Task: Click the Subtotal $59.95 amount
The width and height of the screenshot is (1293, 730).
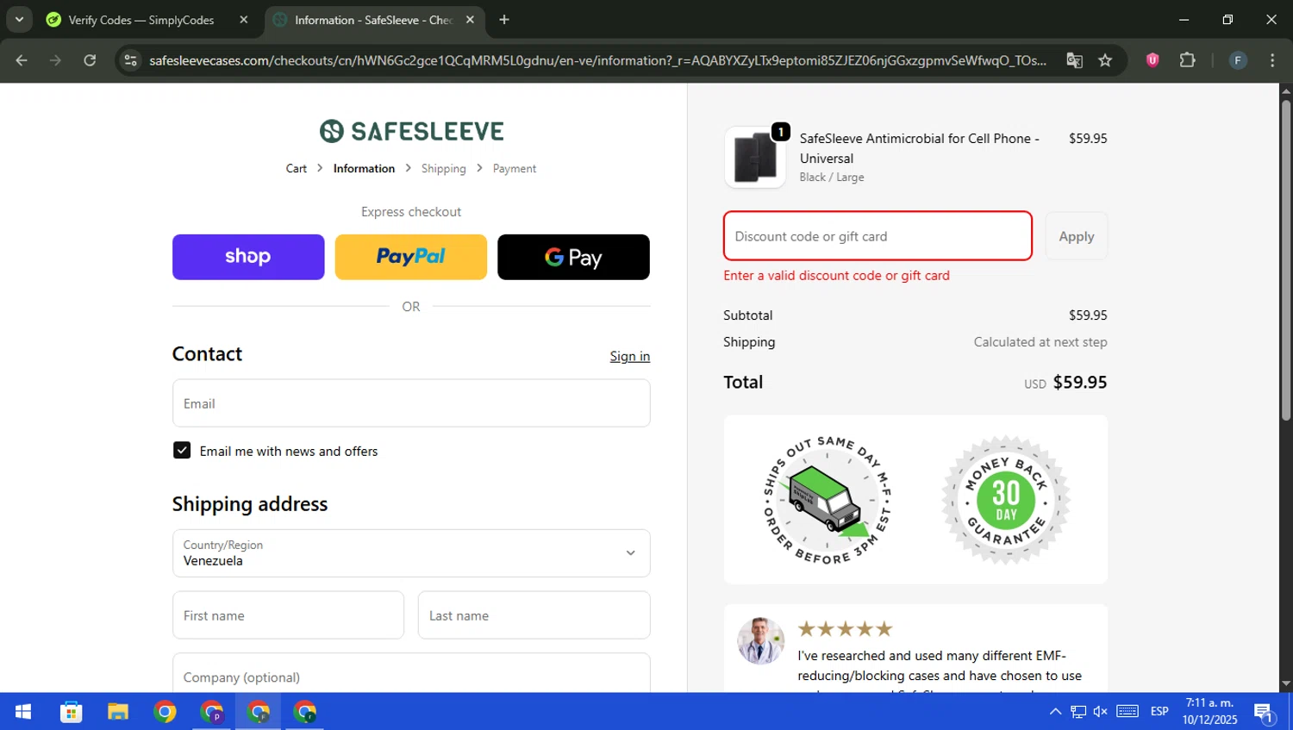Action: click(1088, 315)
